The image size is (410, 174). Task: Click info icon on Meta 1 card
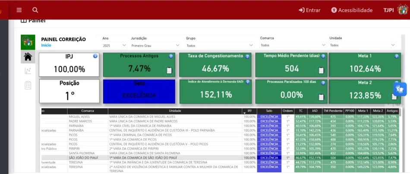tap(397, 56)
